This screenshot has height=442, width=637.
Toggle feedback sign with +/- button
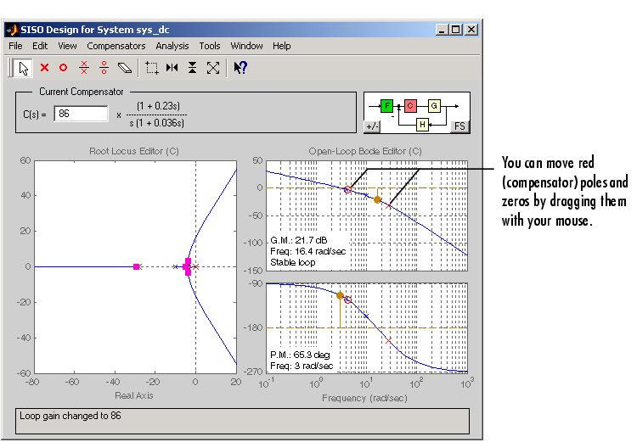coord(372,126)
